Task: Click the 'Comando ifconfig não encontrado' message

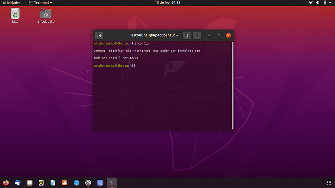Action: pyautogui.click(x=148, y=51)
